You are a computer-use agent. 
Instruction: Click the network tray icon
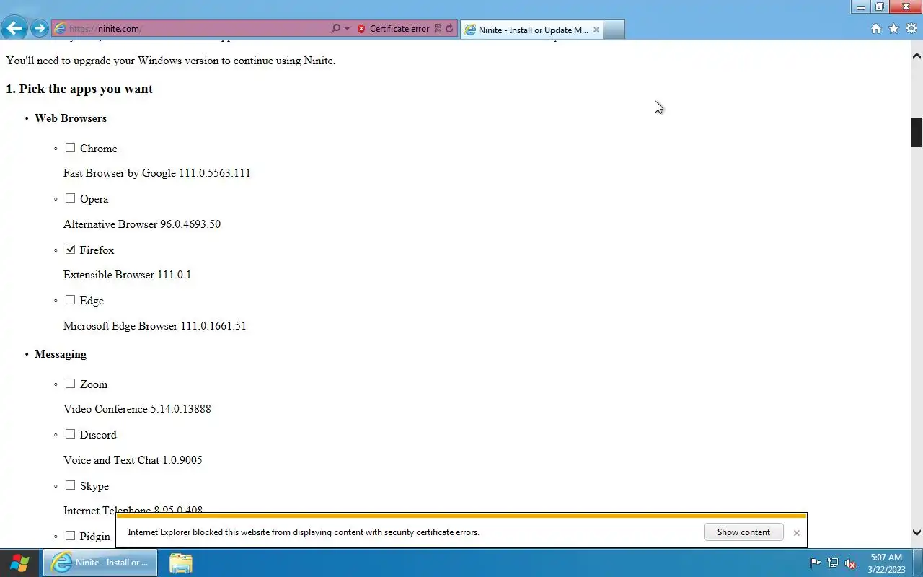click(833, 563)
